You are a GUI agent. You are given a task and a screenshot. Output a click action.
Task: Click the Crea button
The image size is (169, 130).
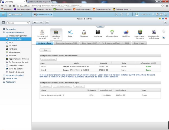[45, 50]
